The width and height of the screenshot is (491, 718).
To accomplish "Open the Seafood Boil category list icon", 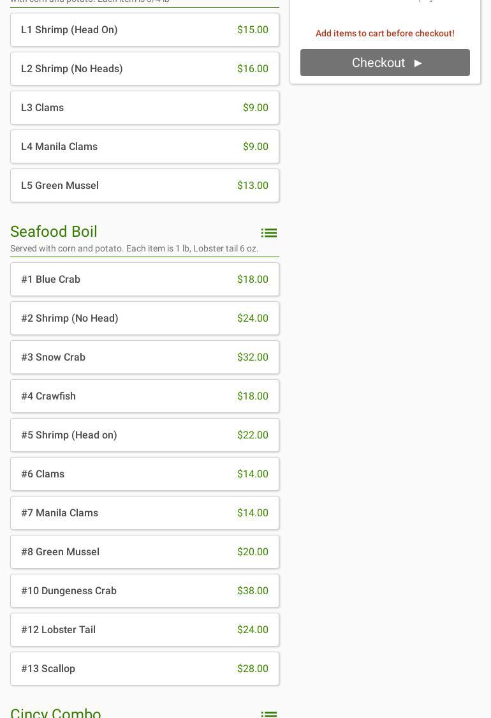I will tap(268, 233).
